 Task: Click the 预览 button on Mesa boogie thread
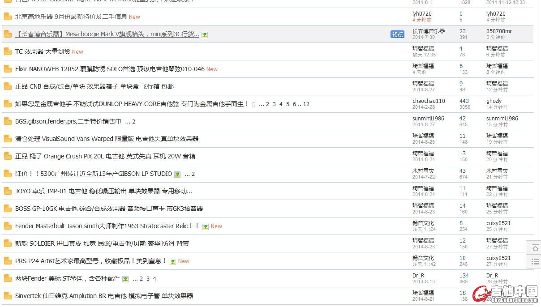(397, 34)
